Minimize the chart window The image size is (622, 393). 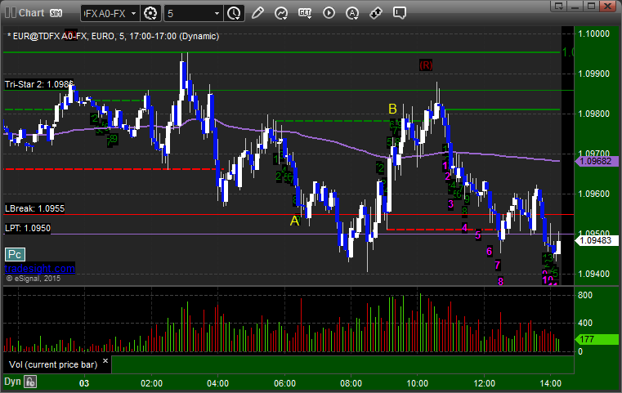(x=575, y=6)
